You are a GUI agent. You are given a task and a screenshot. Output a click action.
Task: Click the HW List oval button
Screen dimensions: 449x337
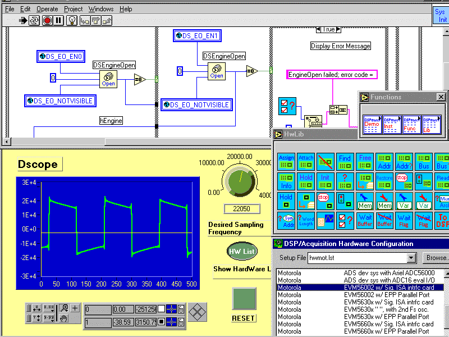[242, 251]
